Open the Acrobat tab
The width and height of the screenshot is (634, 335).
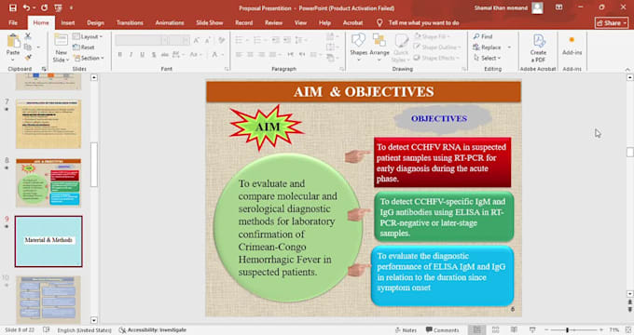[353, 23]
